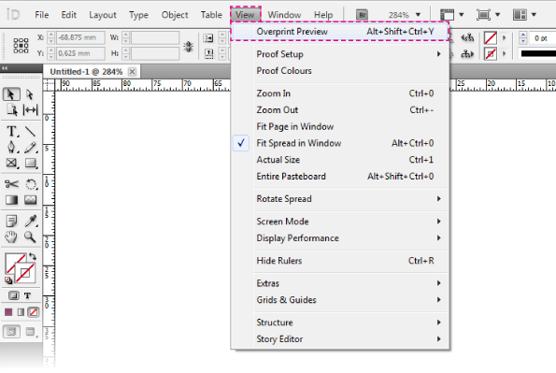This screenshot has width=556, height=373.
Task: Choose Actual Size menu item
Action: point(339,160)
